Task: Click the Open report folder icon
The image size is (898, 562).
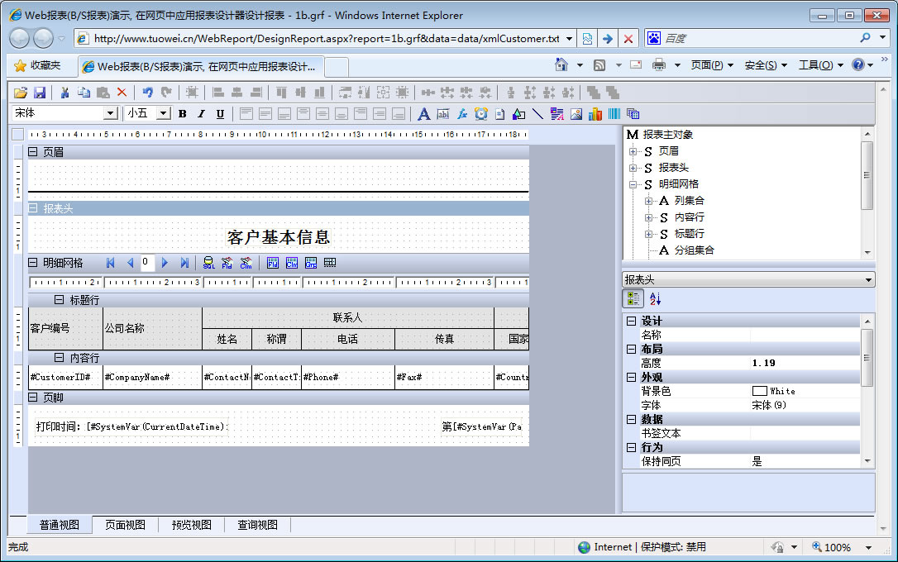Action: tap(21, 93)
